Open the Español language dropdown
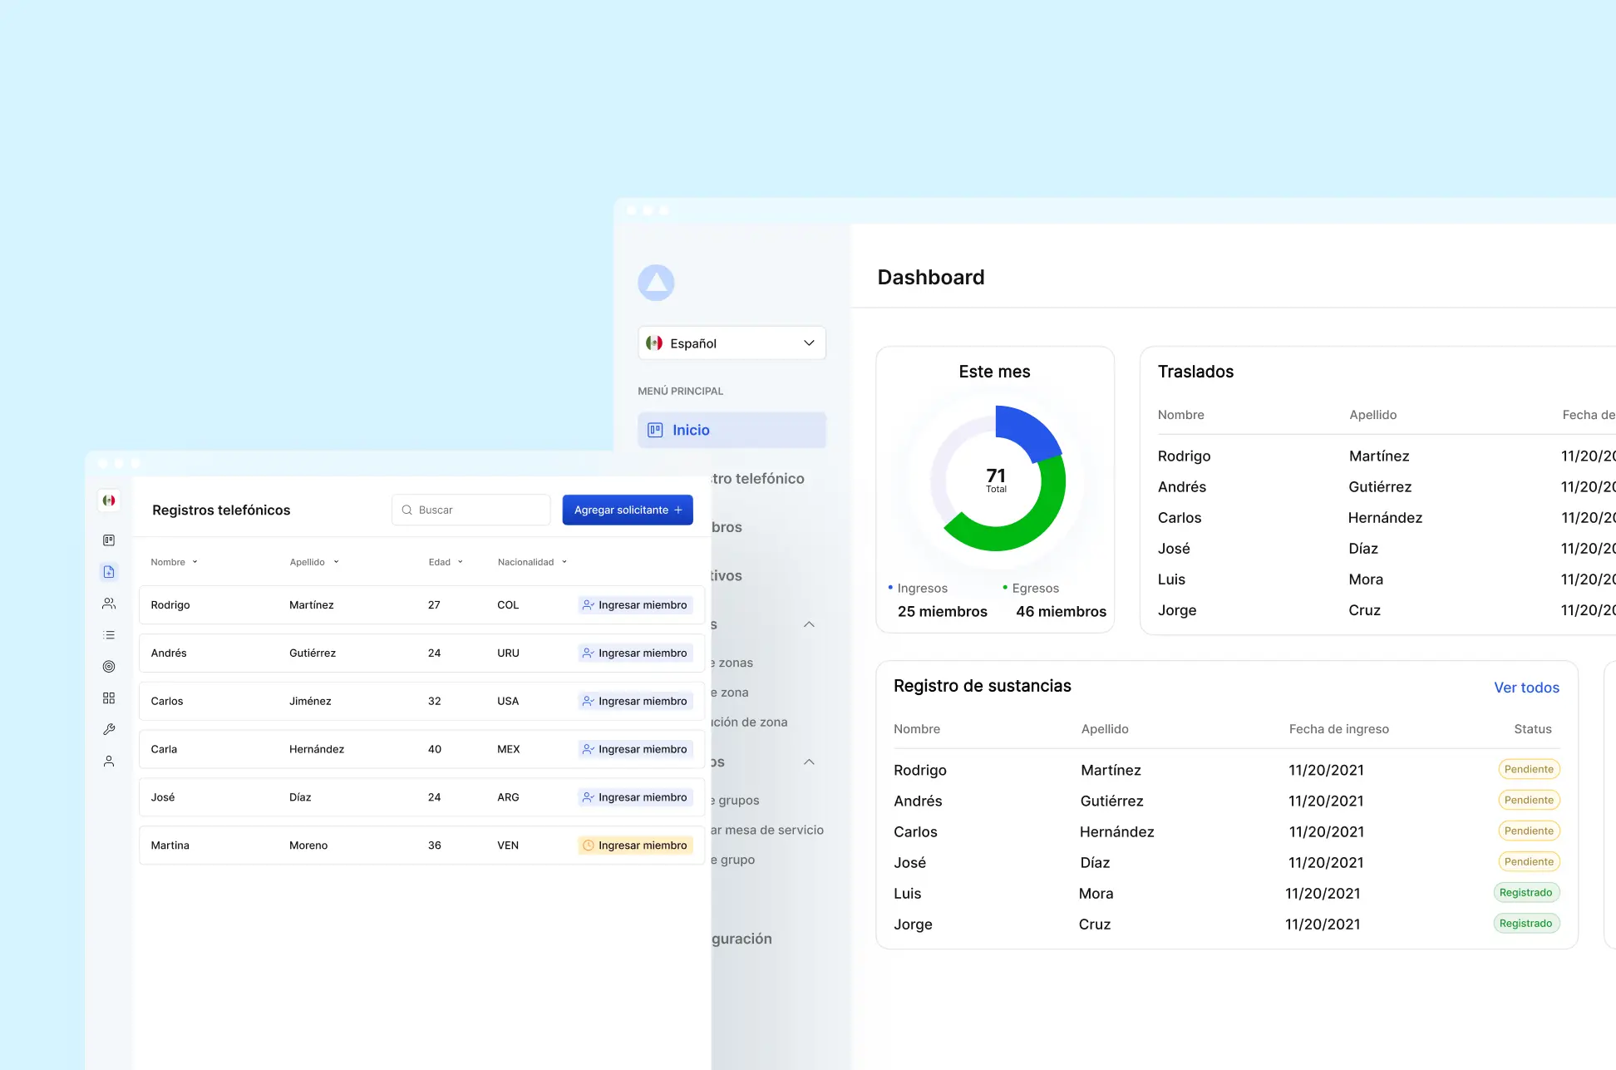This screenshot has height=1070, width=1616. click(x=731, y=343)
